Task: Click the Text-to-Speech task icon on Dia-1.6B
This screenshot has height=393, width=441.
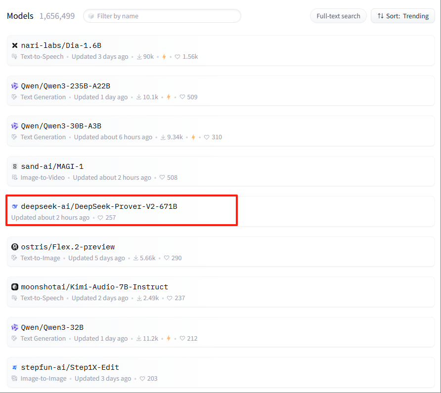Action: [14, 57]
